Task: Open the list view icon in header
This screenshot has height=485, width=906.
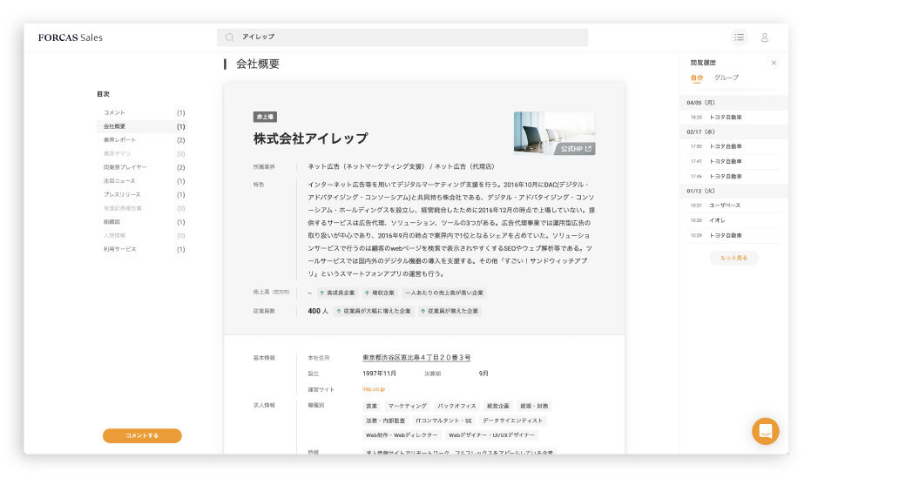Action: coord(739,37)
